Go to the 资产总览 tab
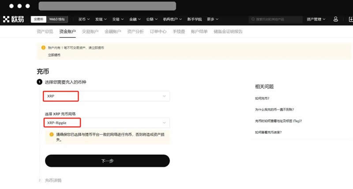 [45, 31]
